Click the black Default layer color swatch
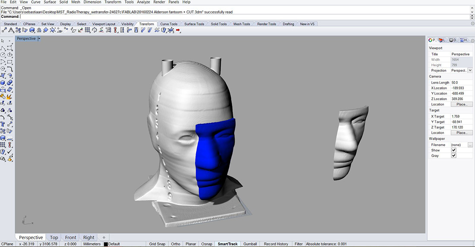 coord(106,244)
